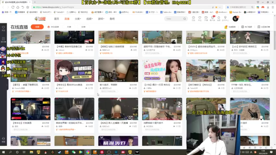Open the user avatar profile
The width and height of the screenshot is (276, 155).
[x=235, y=19]
